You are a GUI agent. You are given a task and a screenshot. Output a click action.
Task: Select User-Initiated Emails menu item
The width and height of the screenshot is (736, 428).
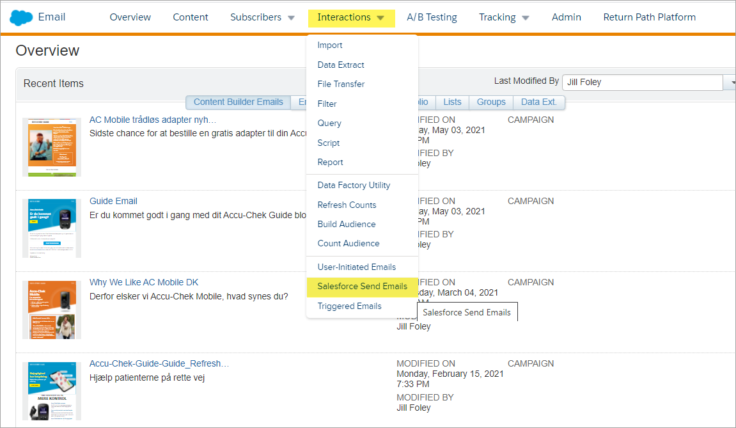pyautogui.click(x=356, y=267)
